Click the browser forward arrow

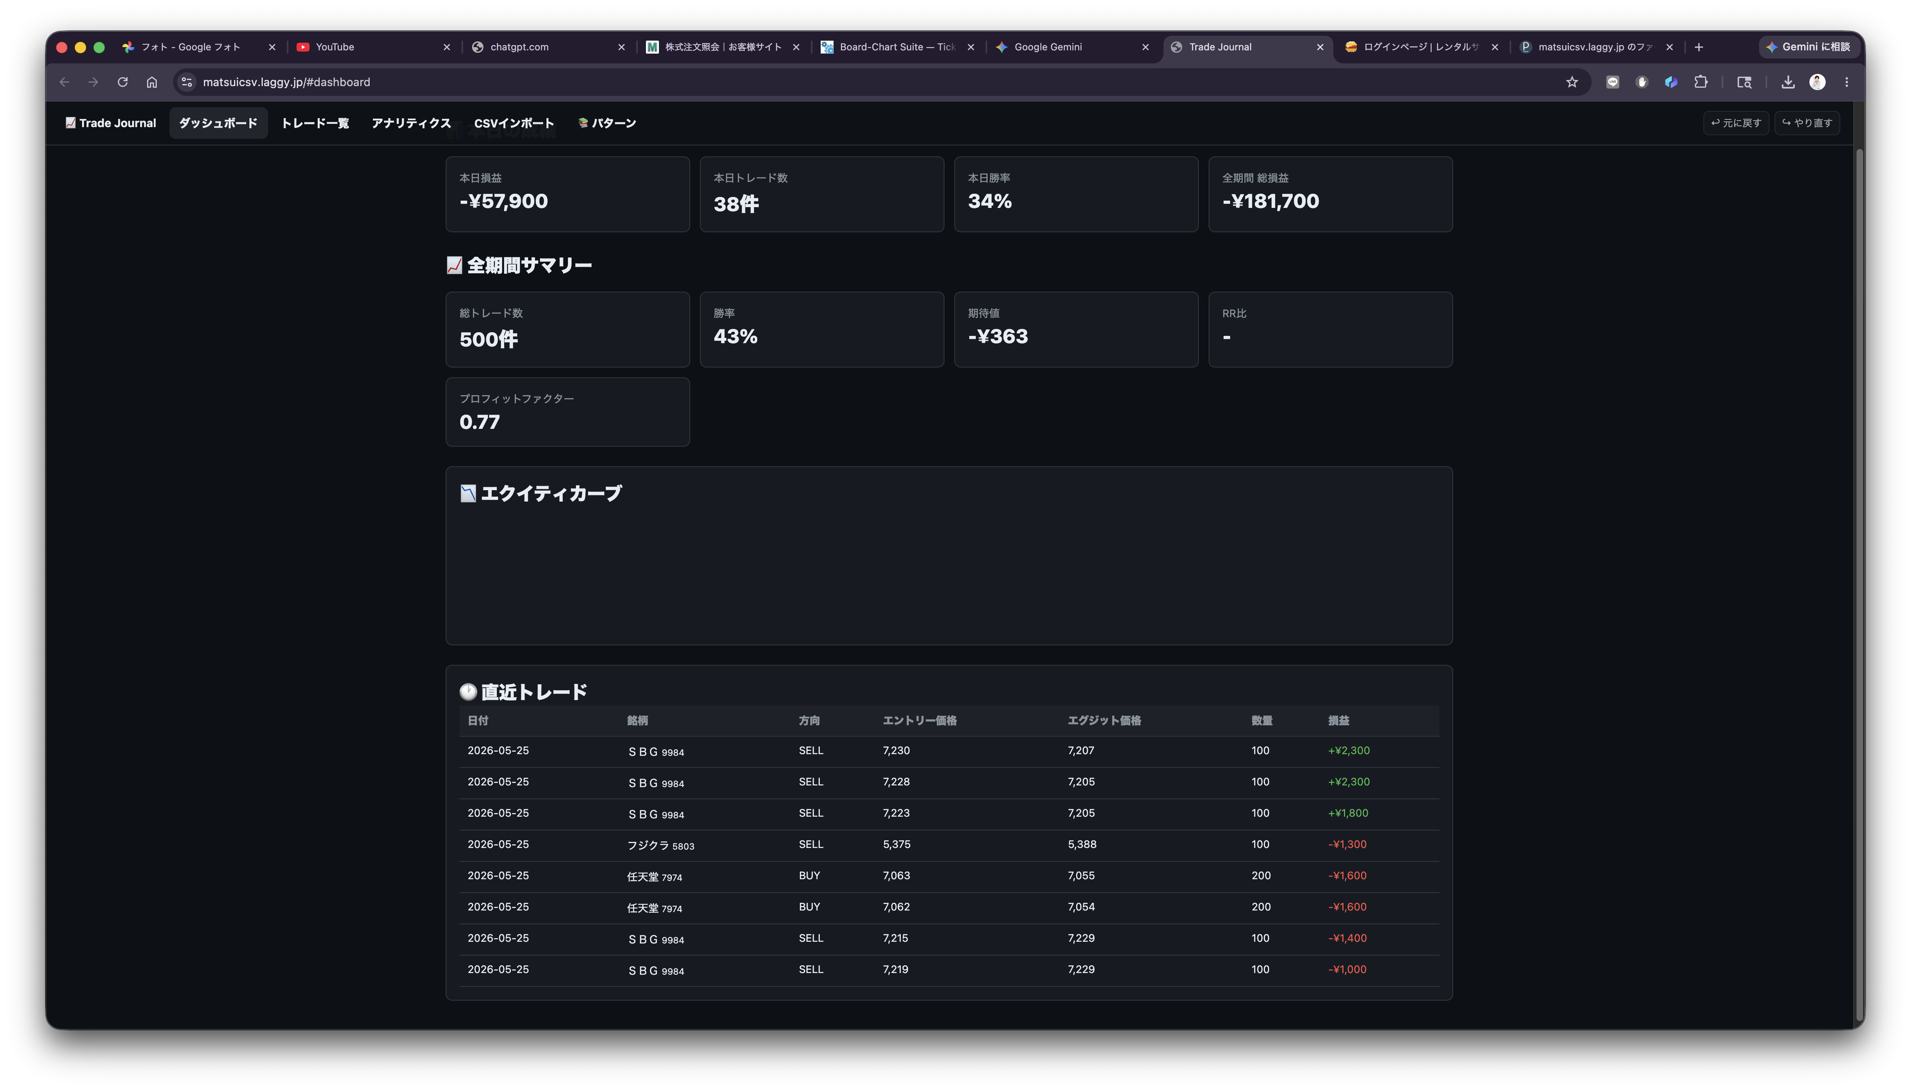[x=93, y=82]
